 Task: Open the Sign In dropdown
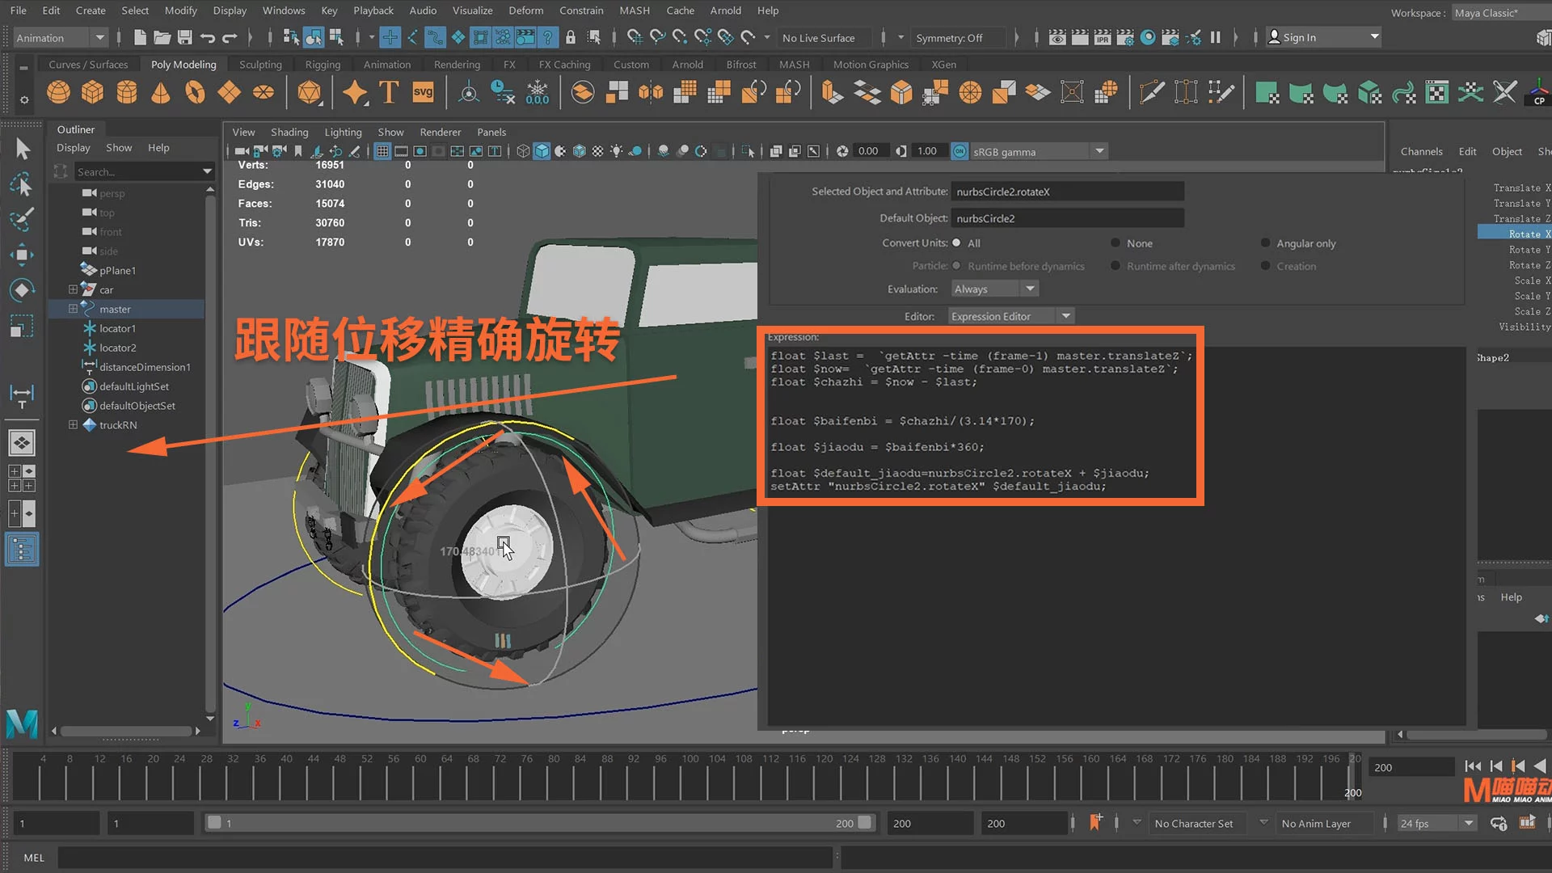click(x=1323, y=37)
